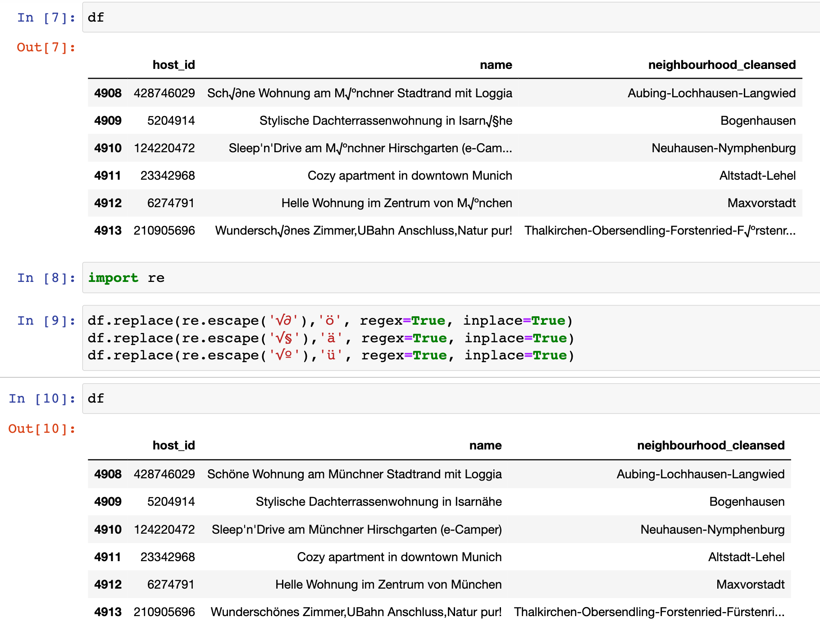Click host_id 124220472 in Out[7] table
Image resolution: width=820 pixels, height=626 pixels.
tap(164, 148)
